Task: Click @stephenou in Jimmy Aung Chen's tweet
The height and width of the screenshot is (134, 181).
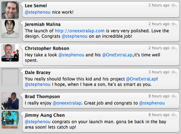Action: [38, 122]
